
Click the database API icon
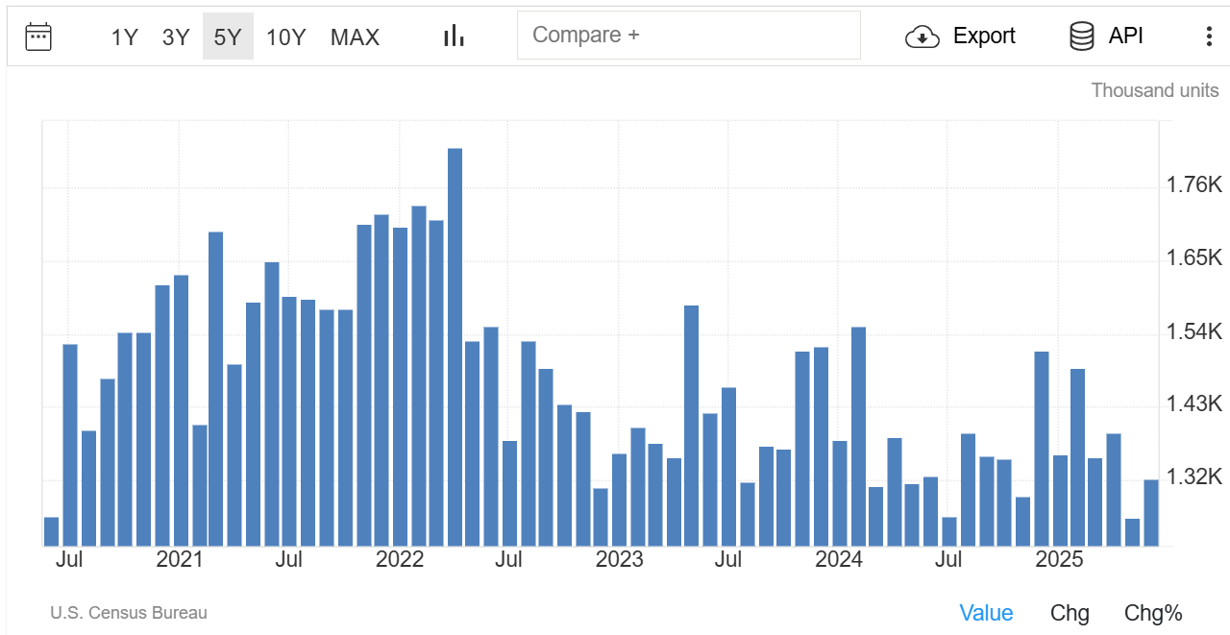1082,37
